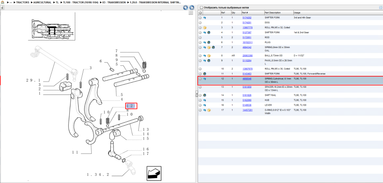The image size is (383, 183).
Task: Go to previous diagram with left arrow
Action: (186, 8)
